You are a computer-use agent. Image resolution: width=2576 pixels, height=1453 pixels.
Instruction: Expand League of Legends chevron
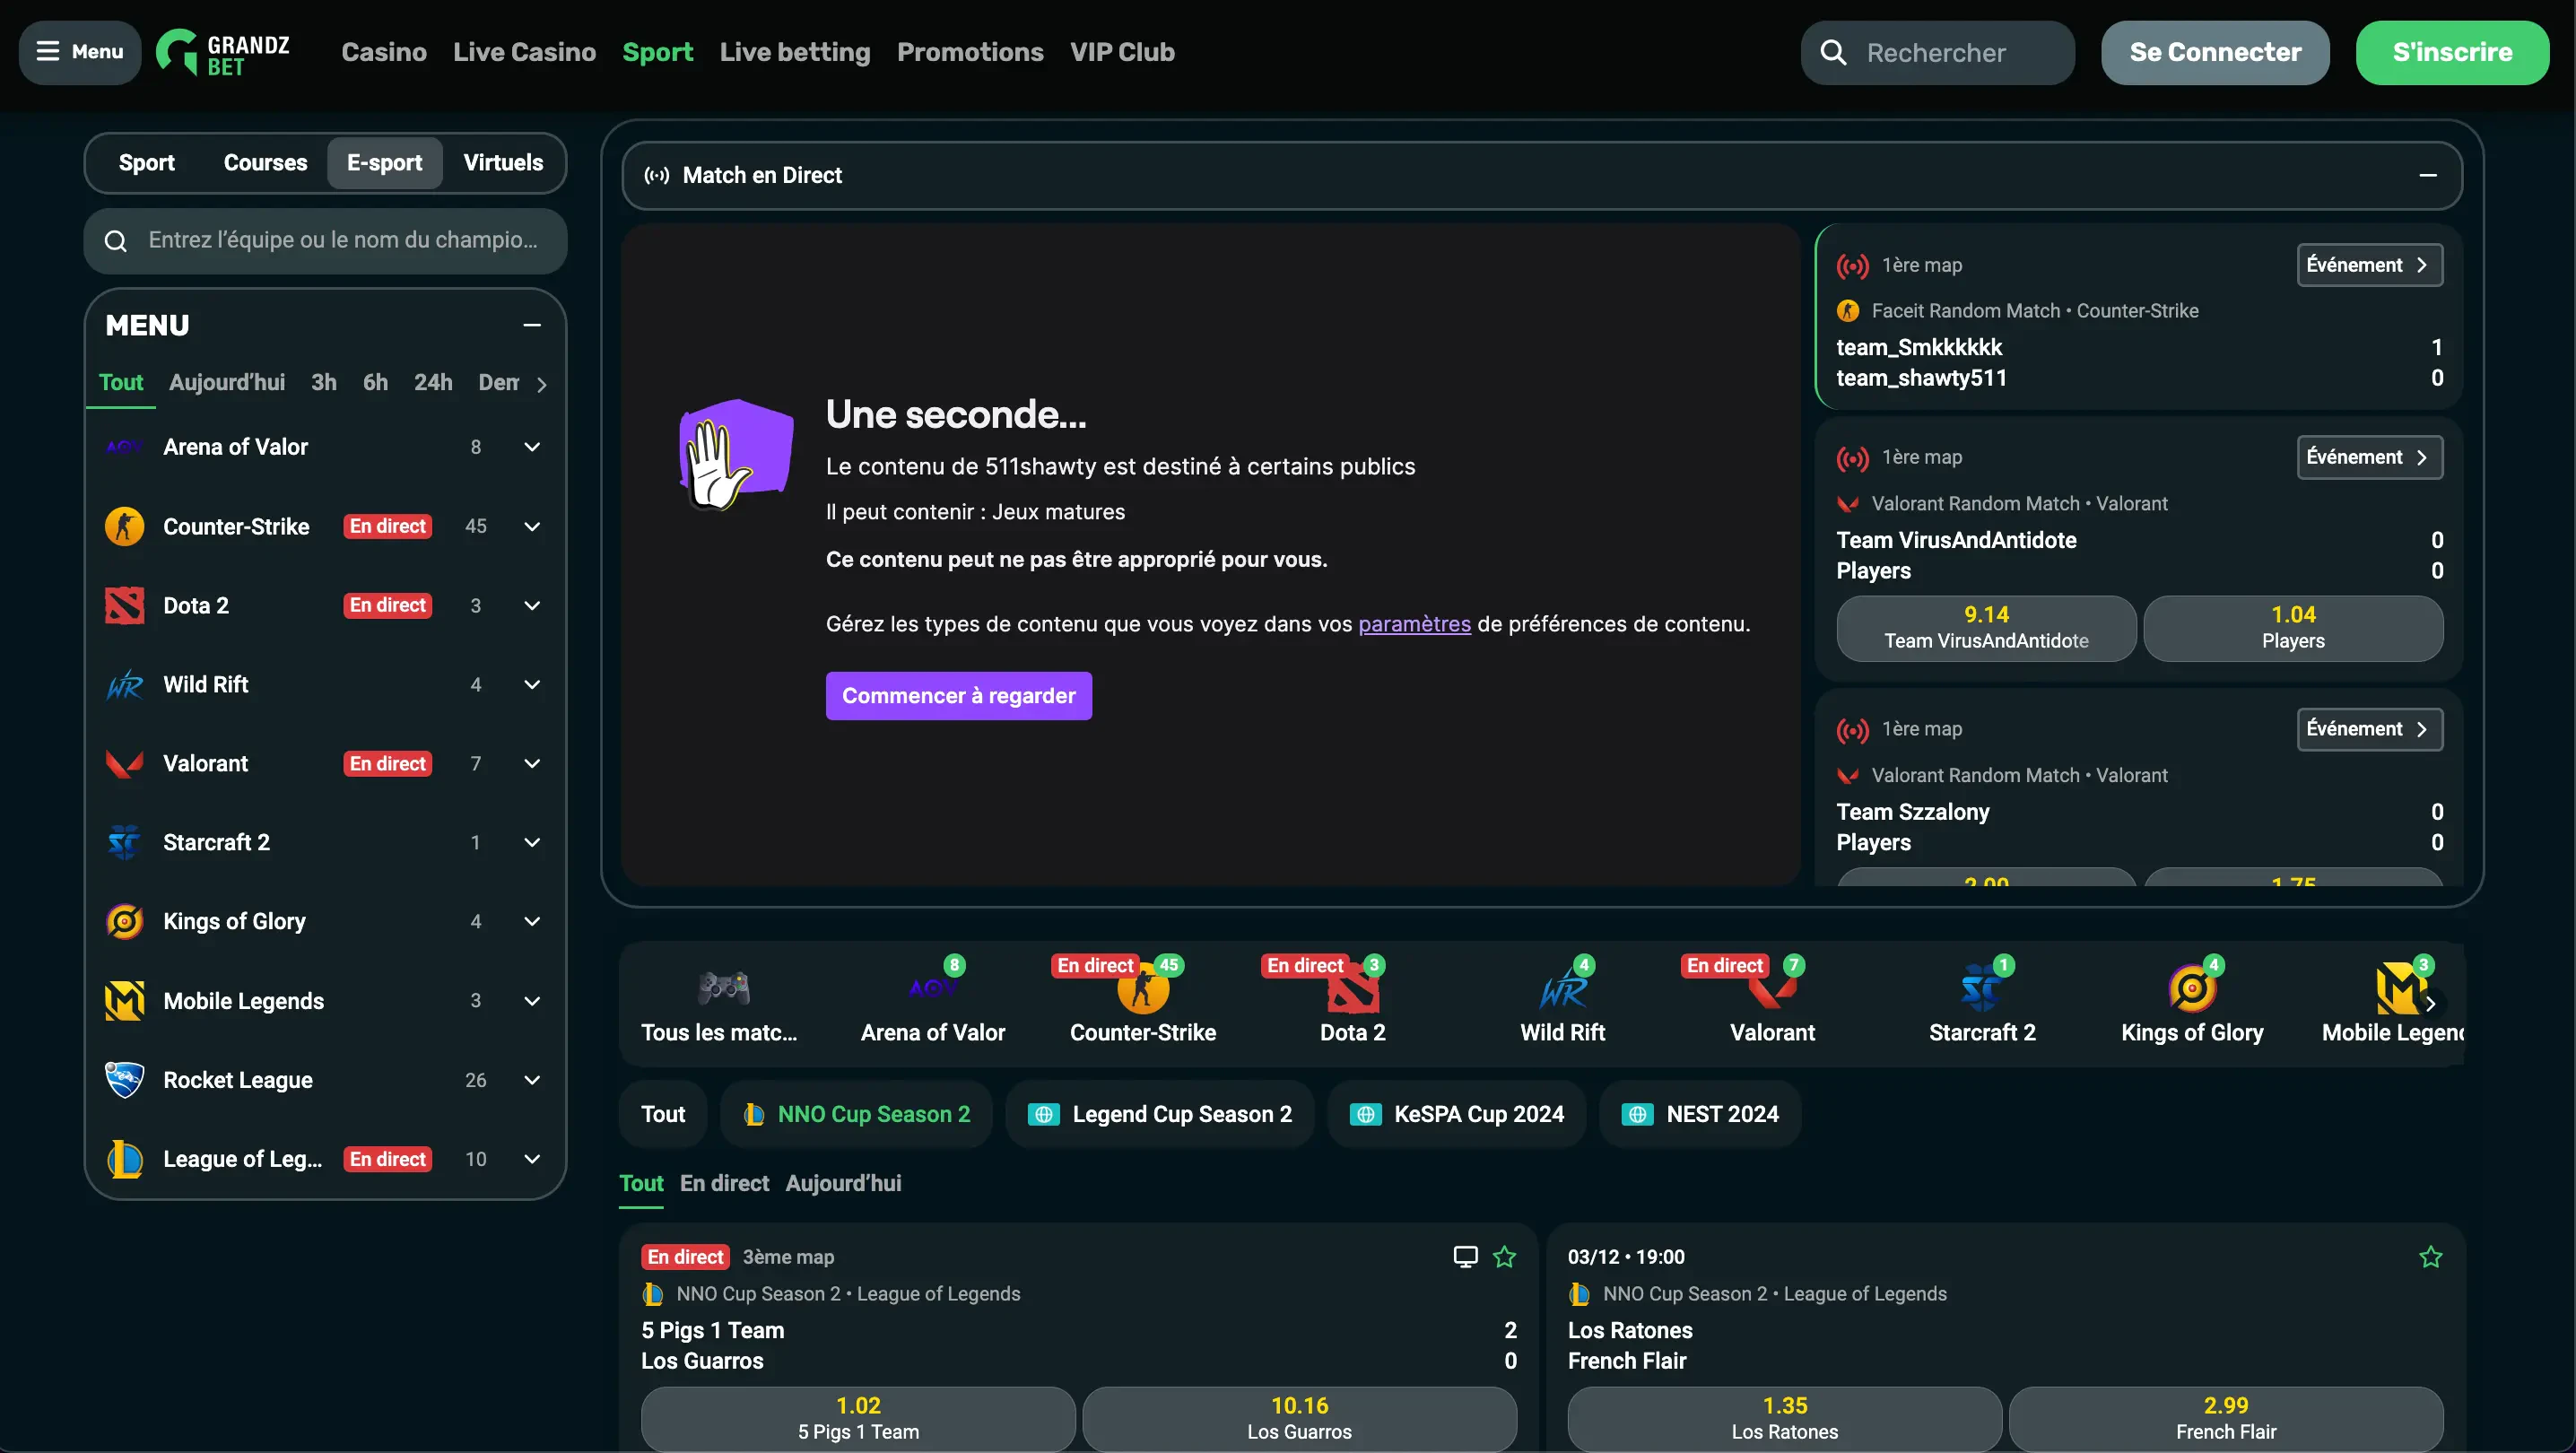532,1159
